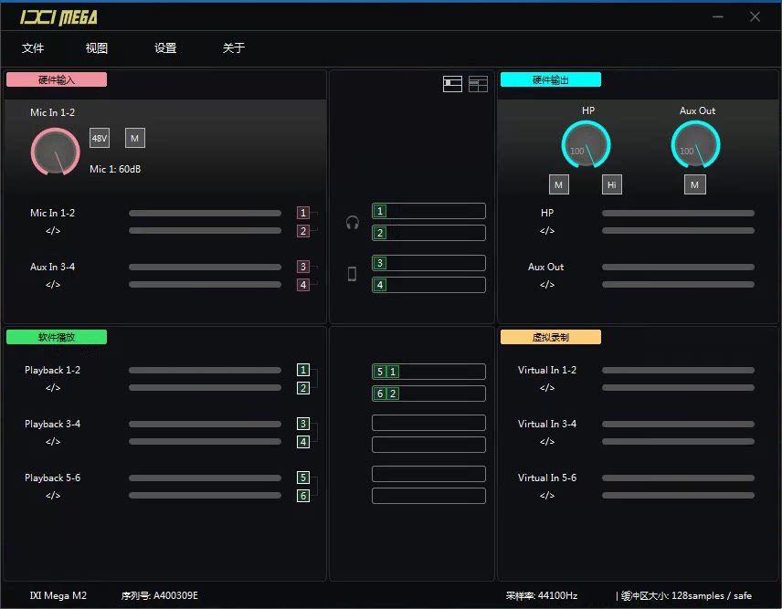Click the 'Mic 1: 60dB' gain readout
782x609 pixels.
click(115, 169)
